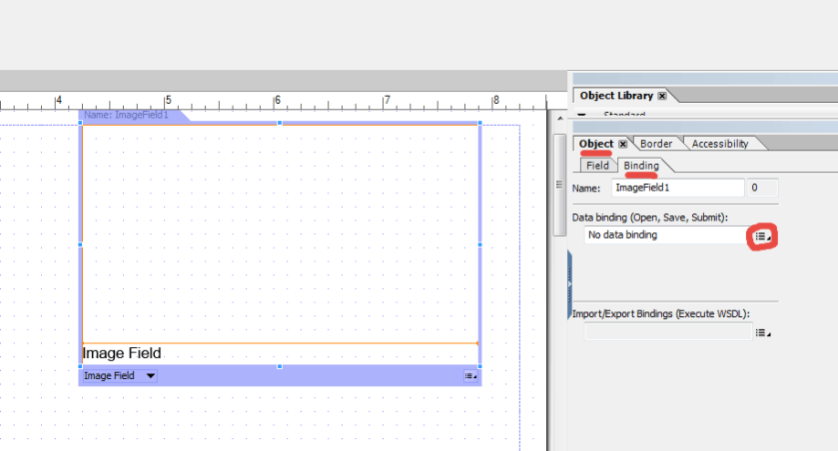Switch to the Accessibility tab

pyautogui.click(x=720, y=144)
